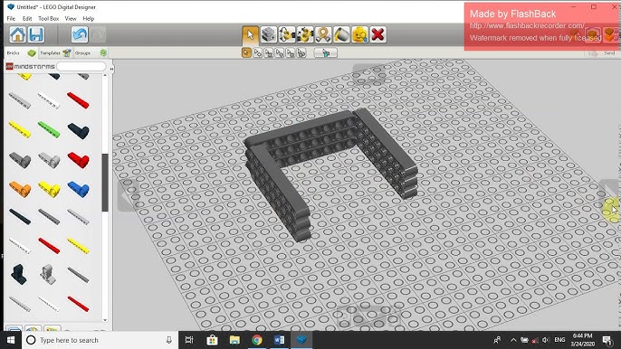Pick the light gray cross block brick
The image size is (621, 349).
pyautogui.click(x=48, y=274)
